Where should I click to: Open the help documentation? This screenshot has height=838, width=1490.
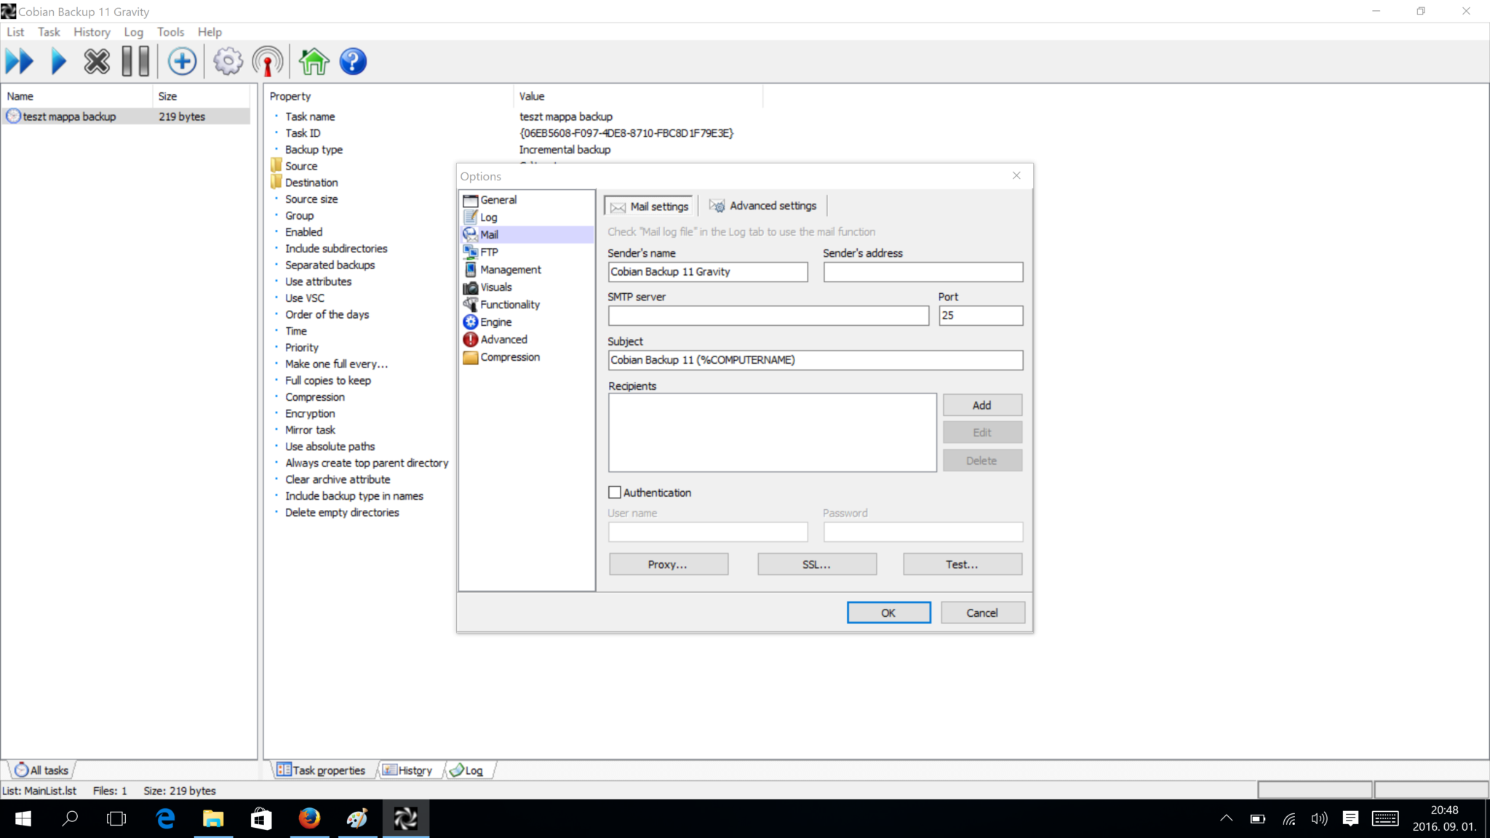pyautogui.click(x=353, y=61)
